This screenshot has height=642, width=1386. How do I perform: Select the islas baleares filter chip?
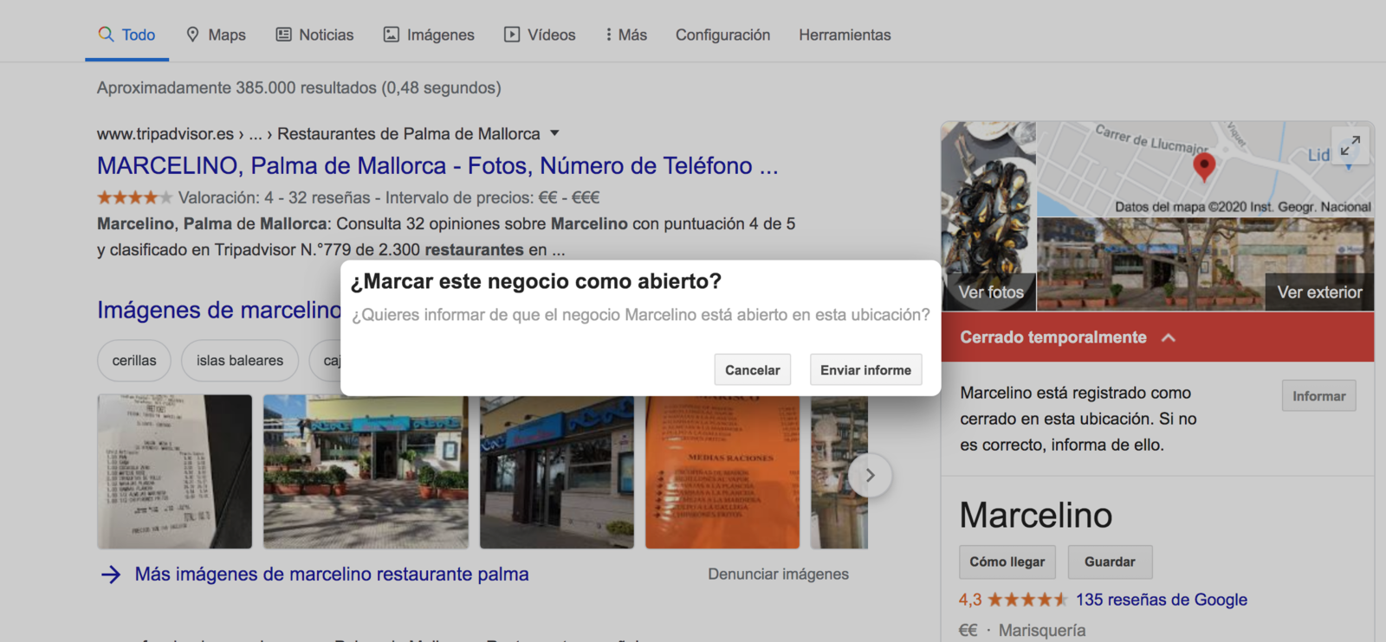pos(240,360)
